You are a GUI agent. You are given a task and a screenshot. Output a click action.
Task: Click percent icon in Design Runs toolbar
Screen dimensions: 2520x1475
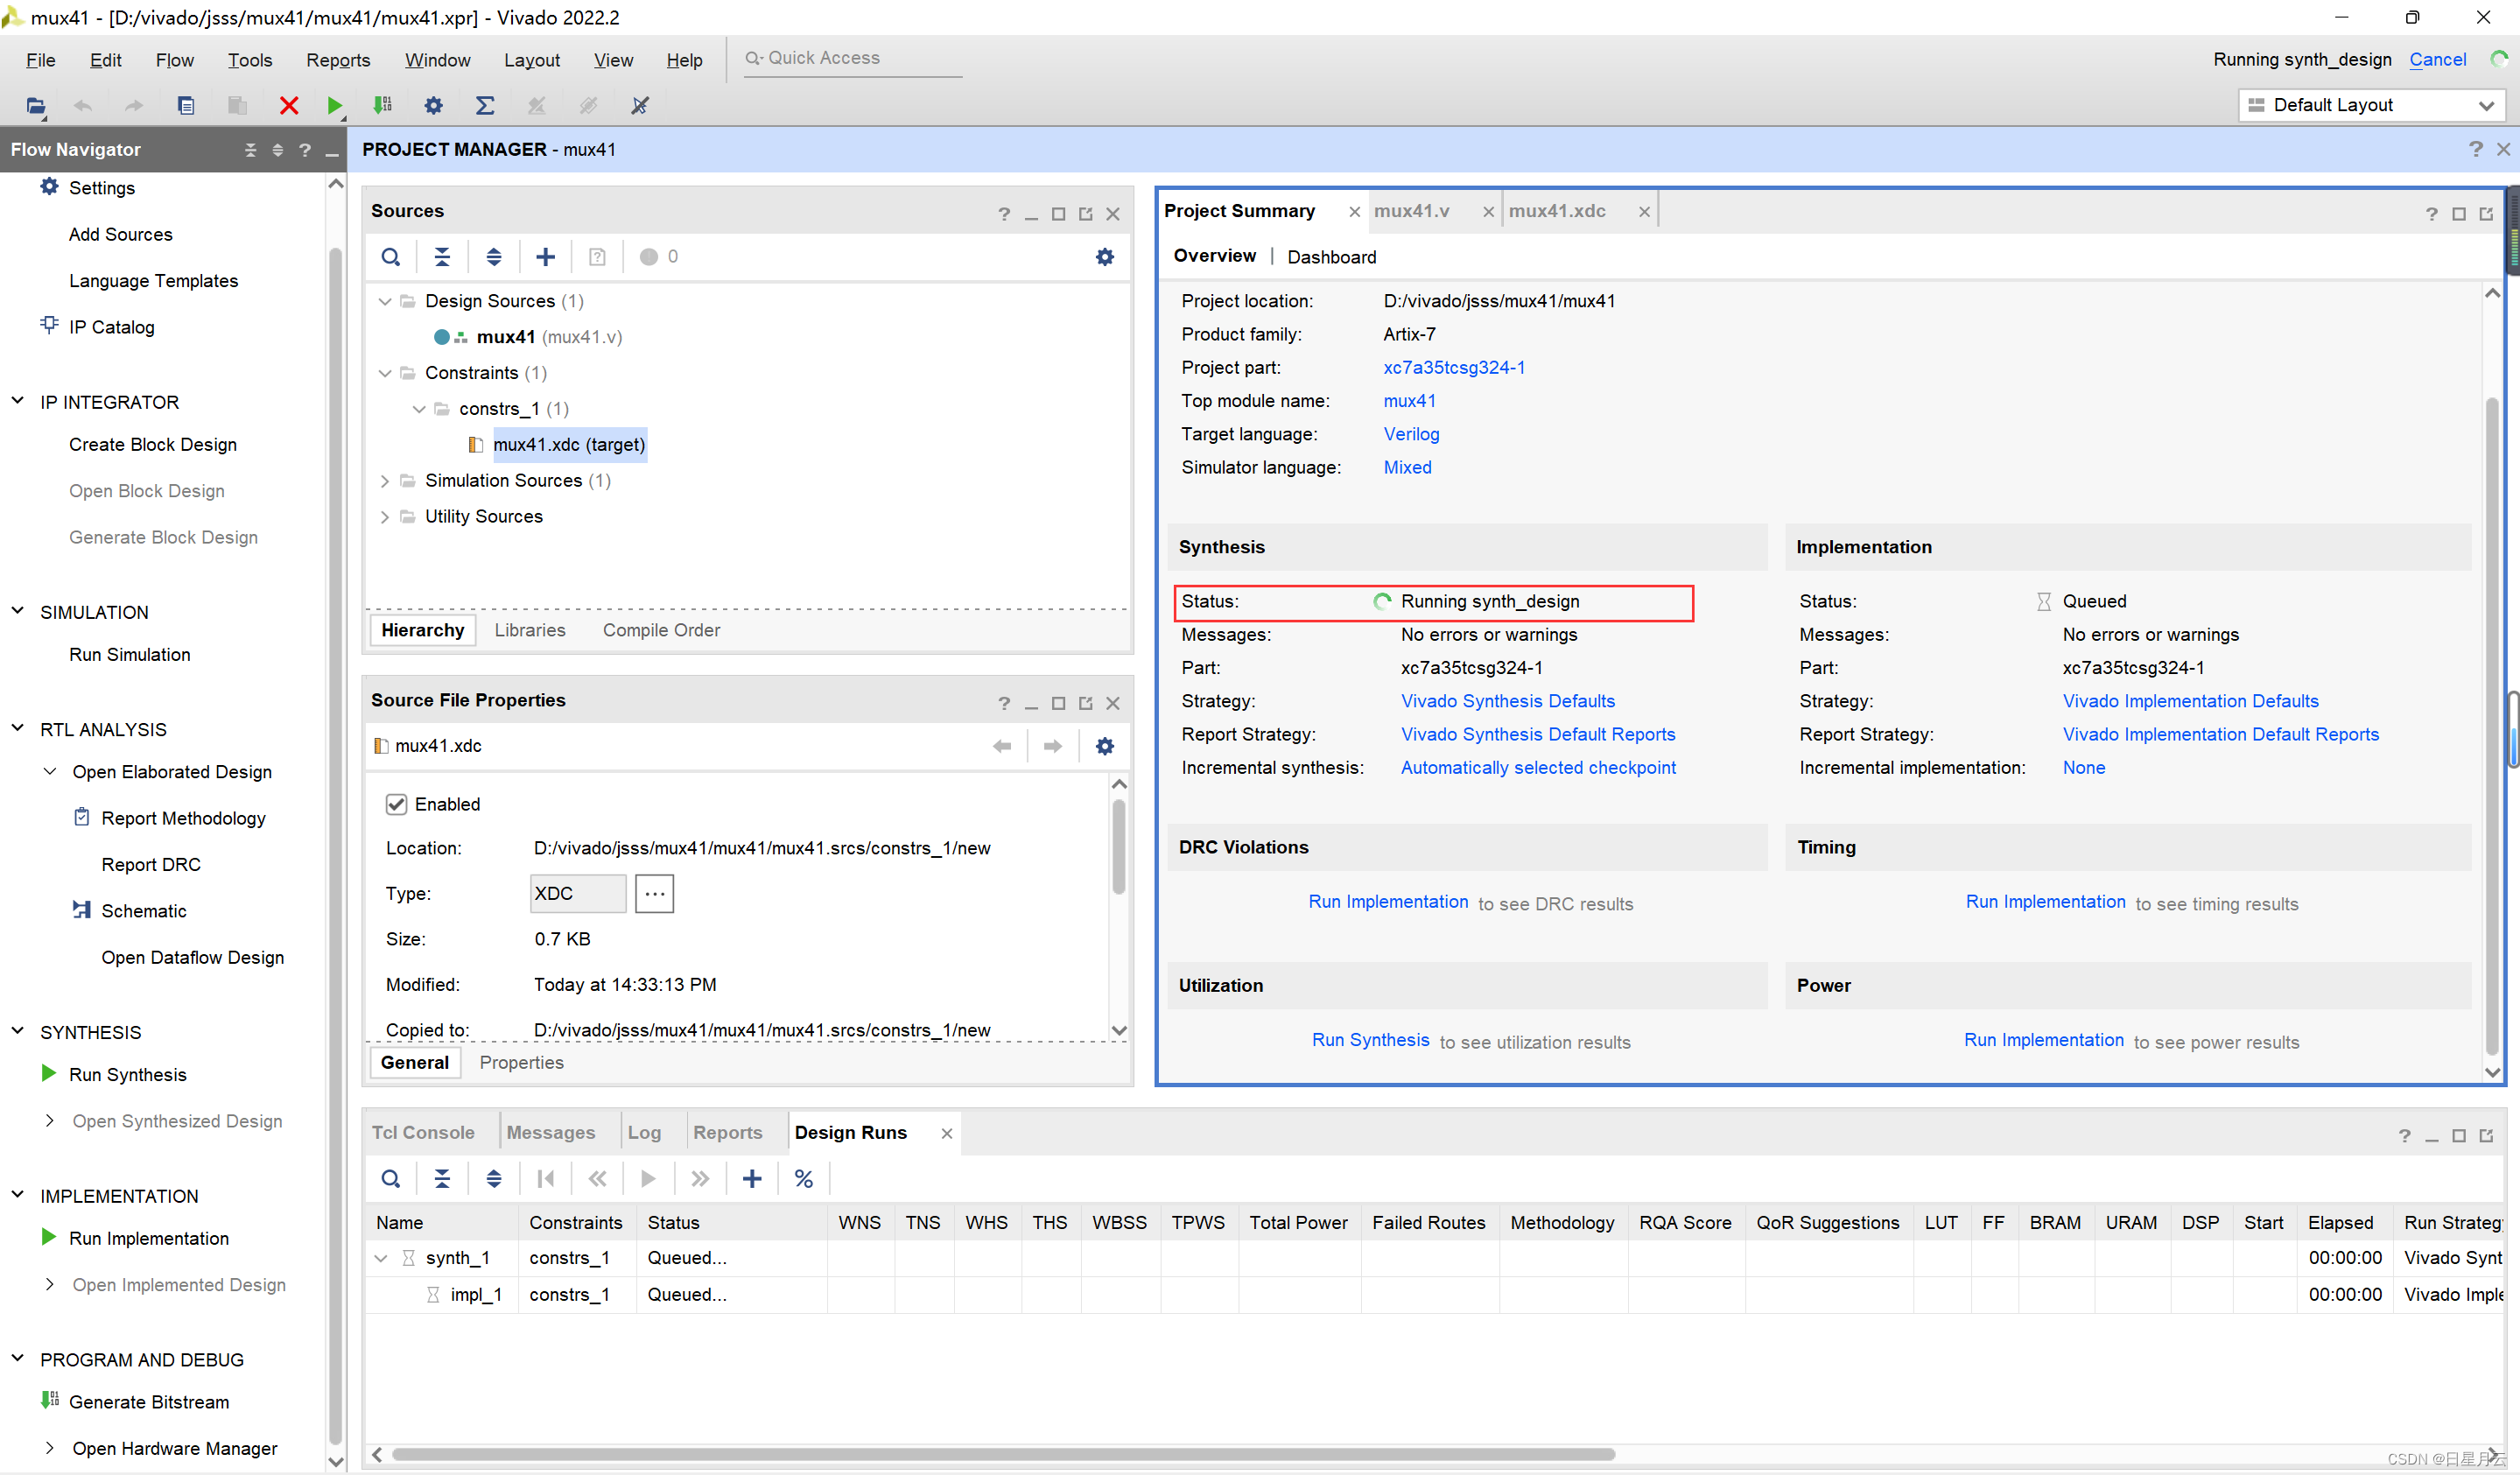[x=803, y=1179]
